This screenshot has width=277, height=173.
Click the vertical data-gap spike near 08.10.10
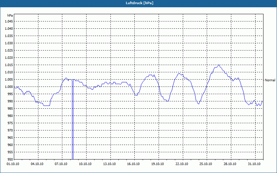point(73,119)
